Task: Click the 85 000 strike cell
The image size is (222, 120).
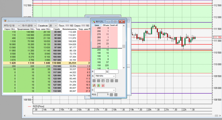Action: pyautogui.click(x=57, y=32)
